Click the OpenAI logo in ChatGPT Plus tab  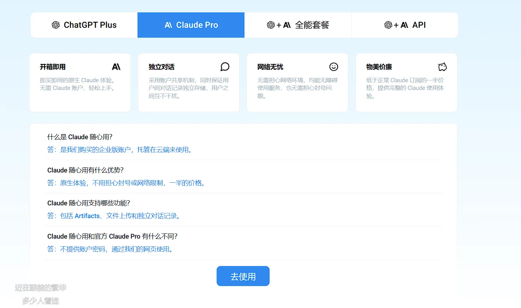click(56, 25)
